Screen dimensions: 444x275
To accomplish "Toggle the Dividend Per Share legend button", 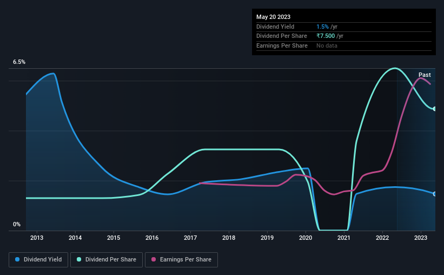I will coord(106,260).
